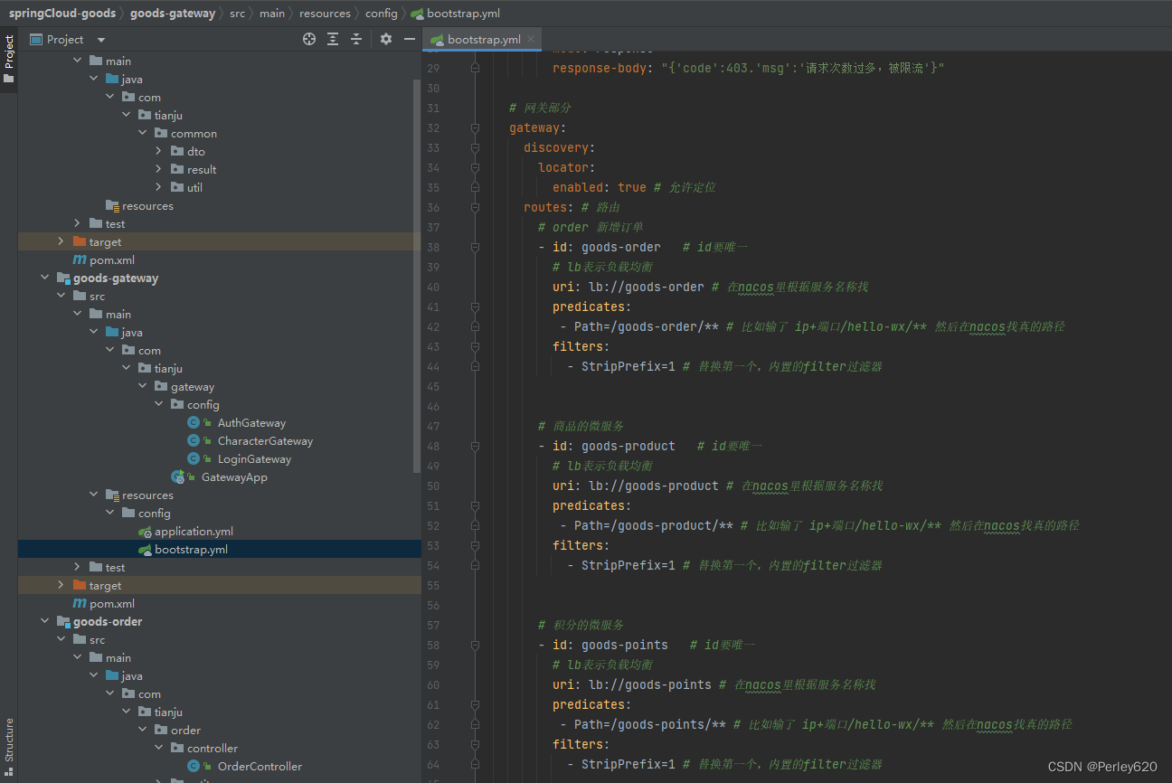The width and height of the screenshot is (1172, 783).
Task: Click the Maven icon of pom.xml under goods-gateway
Action: click(80, 603)
